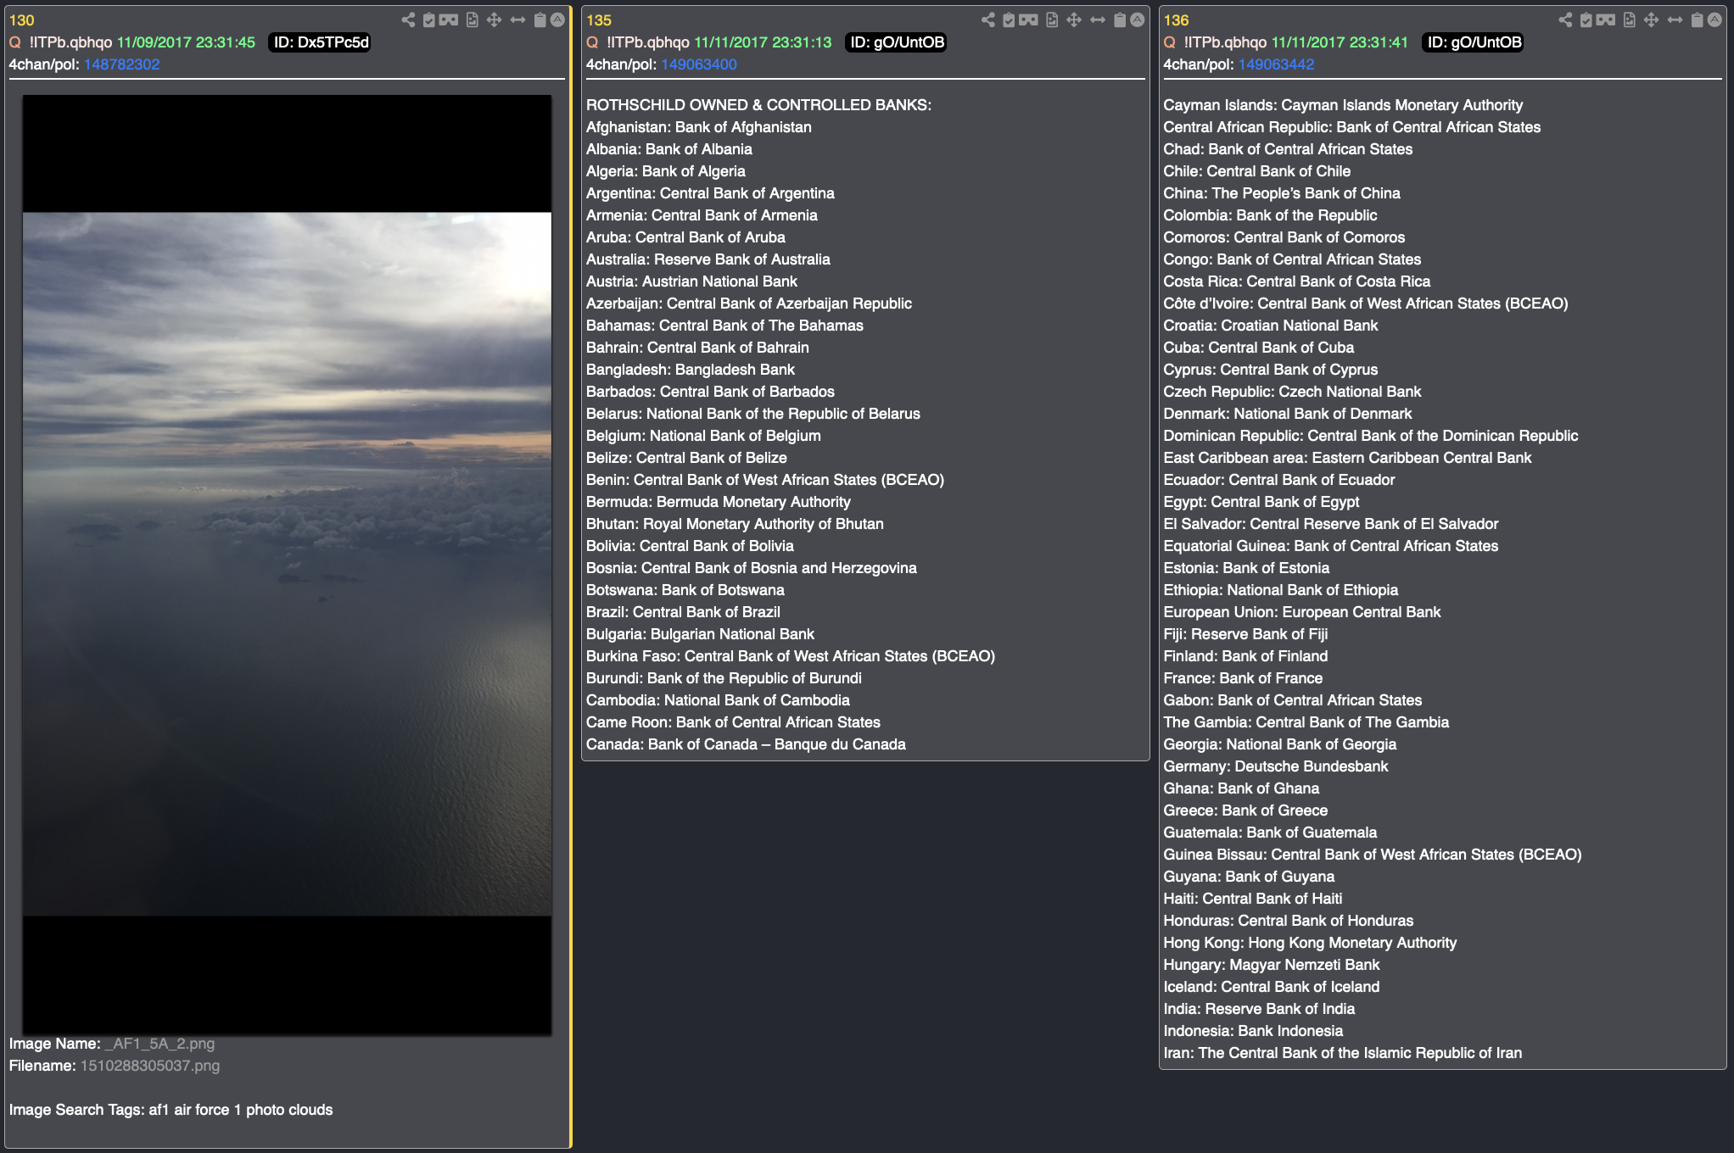Click the round A badge icon on post 135
This screenshot has height=1153, width=1734.
[x=1138, y=19]
